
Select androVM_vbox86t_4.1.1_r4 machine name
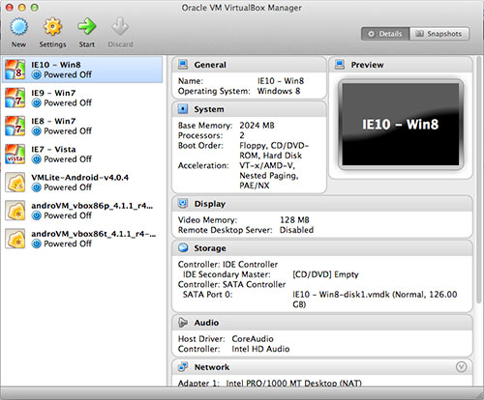(x=93, y=234)
